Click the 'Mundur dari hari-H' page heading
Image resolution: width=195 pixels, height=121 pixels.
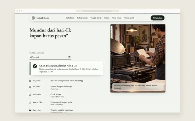point(50,33)
